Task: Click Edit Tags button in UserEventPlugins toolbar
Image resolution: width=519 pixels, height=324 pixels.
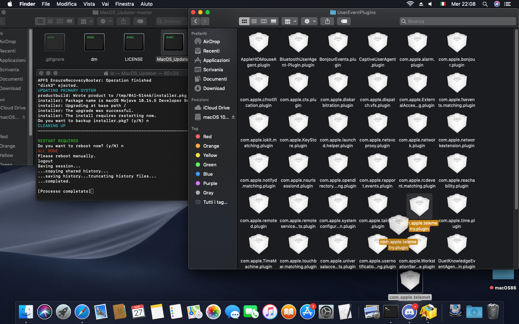Action: pos(344,21)
